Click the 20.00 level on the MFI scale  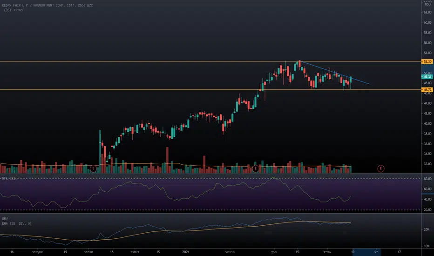point(427,210)
